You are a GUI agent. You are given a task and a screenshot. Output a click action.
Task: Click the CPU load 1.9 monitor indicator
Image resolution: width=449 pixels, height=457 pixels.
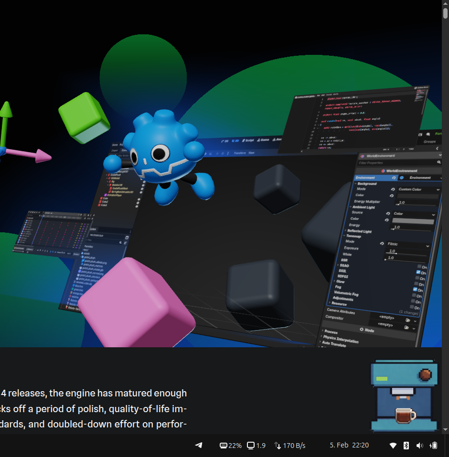coord(256,446)
